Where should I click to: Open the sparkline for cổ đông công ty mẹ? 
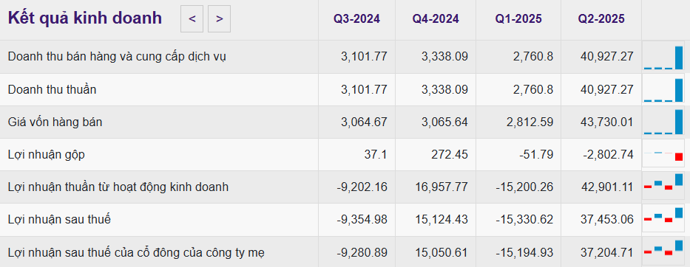(x=663, y=252)
